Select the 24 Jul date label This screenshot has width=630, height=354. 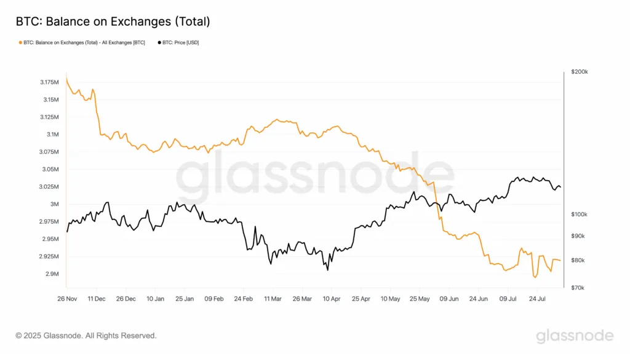pos(537,299)
